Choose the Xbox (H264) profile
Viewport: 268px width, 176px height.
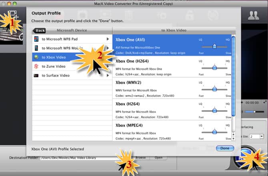[x=172, y=109]
